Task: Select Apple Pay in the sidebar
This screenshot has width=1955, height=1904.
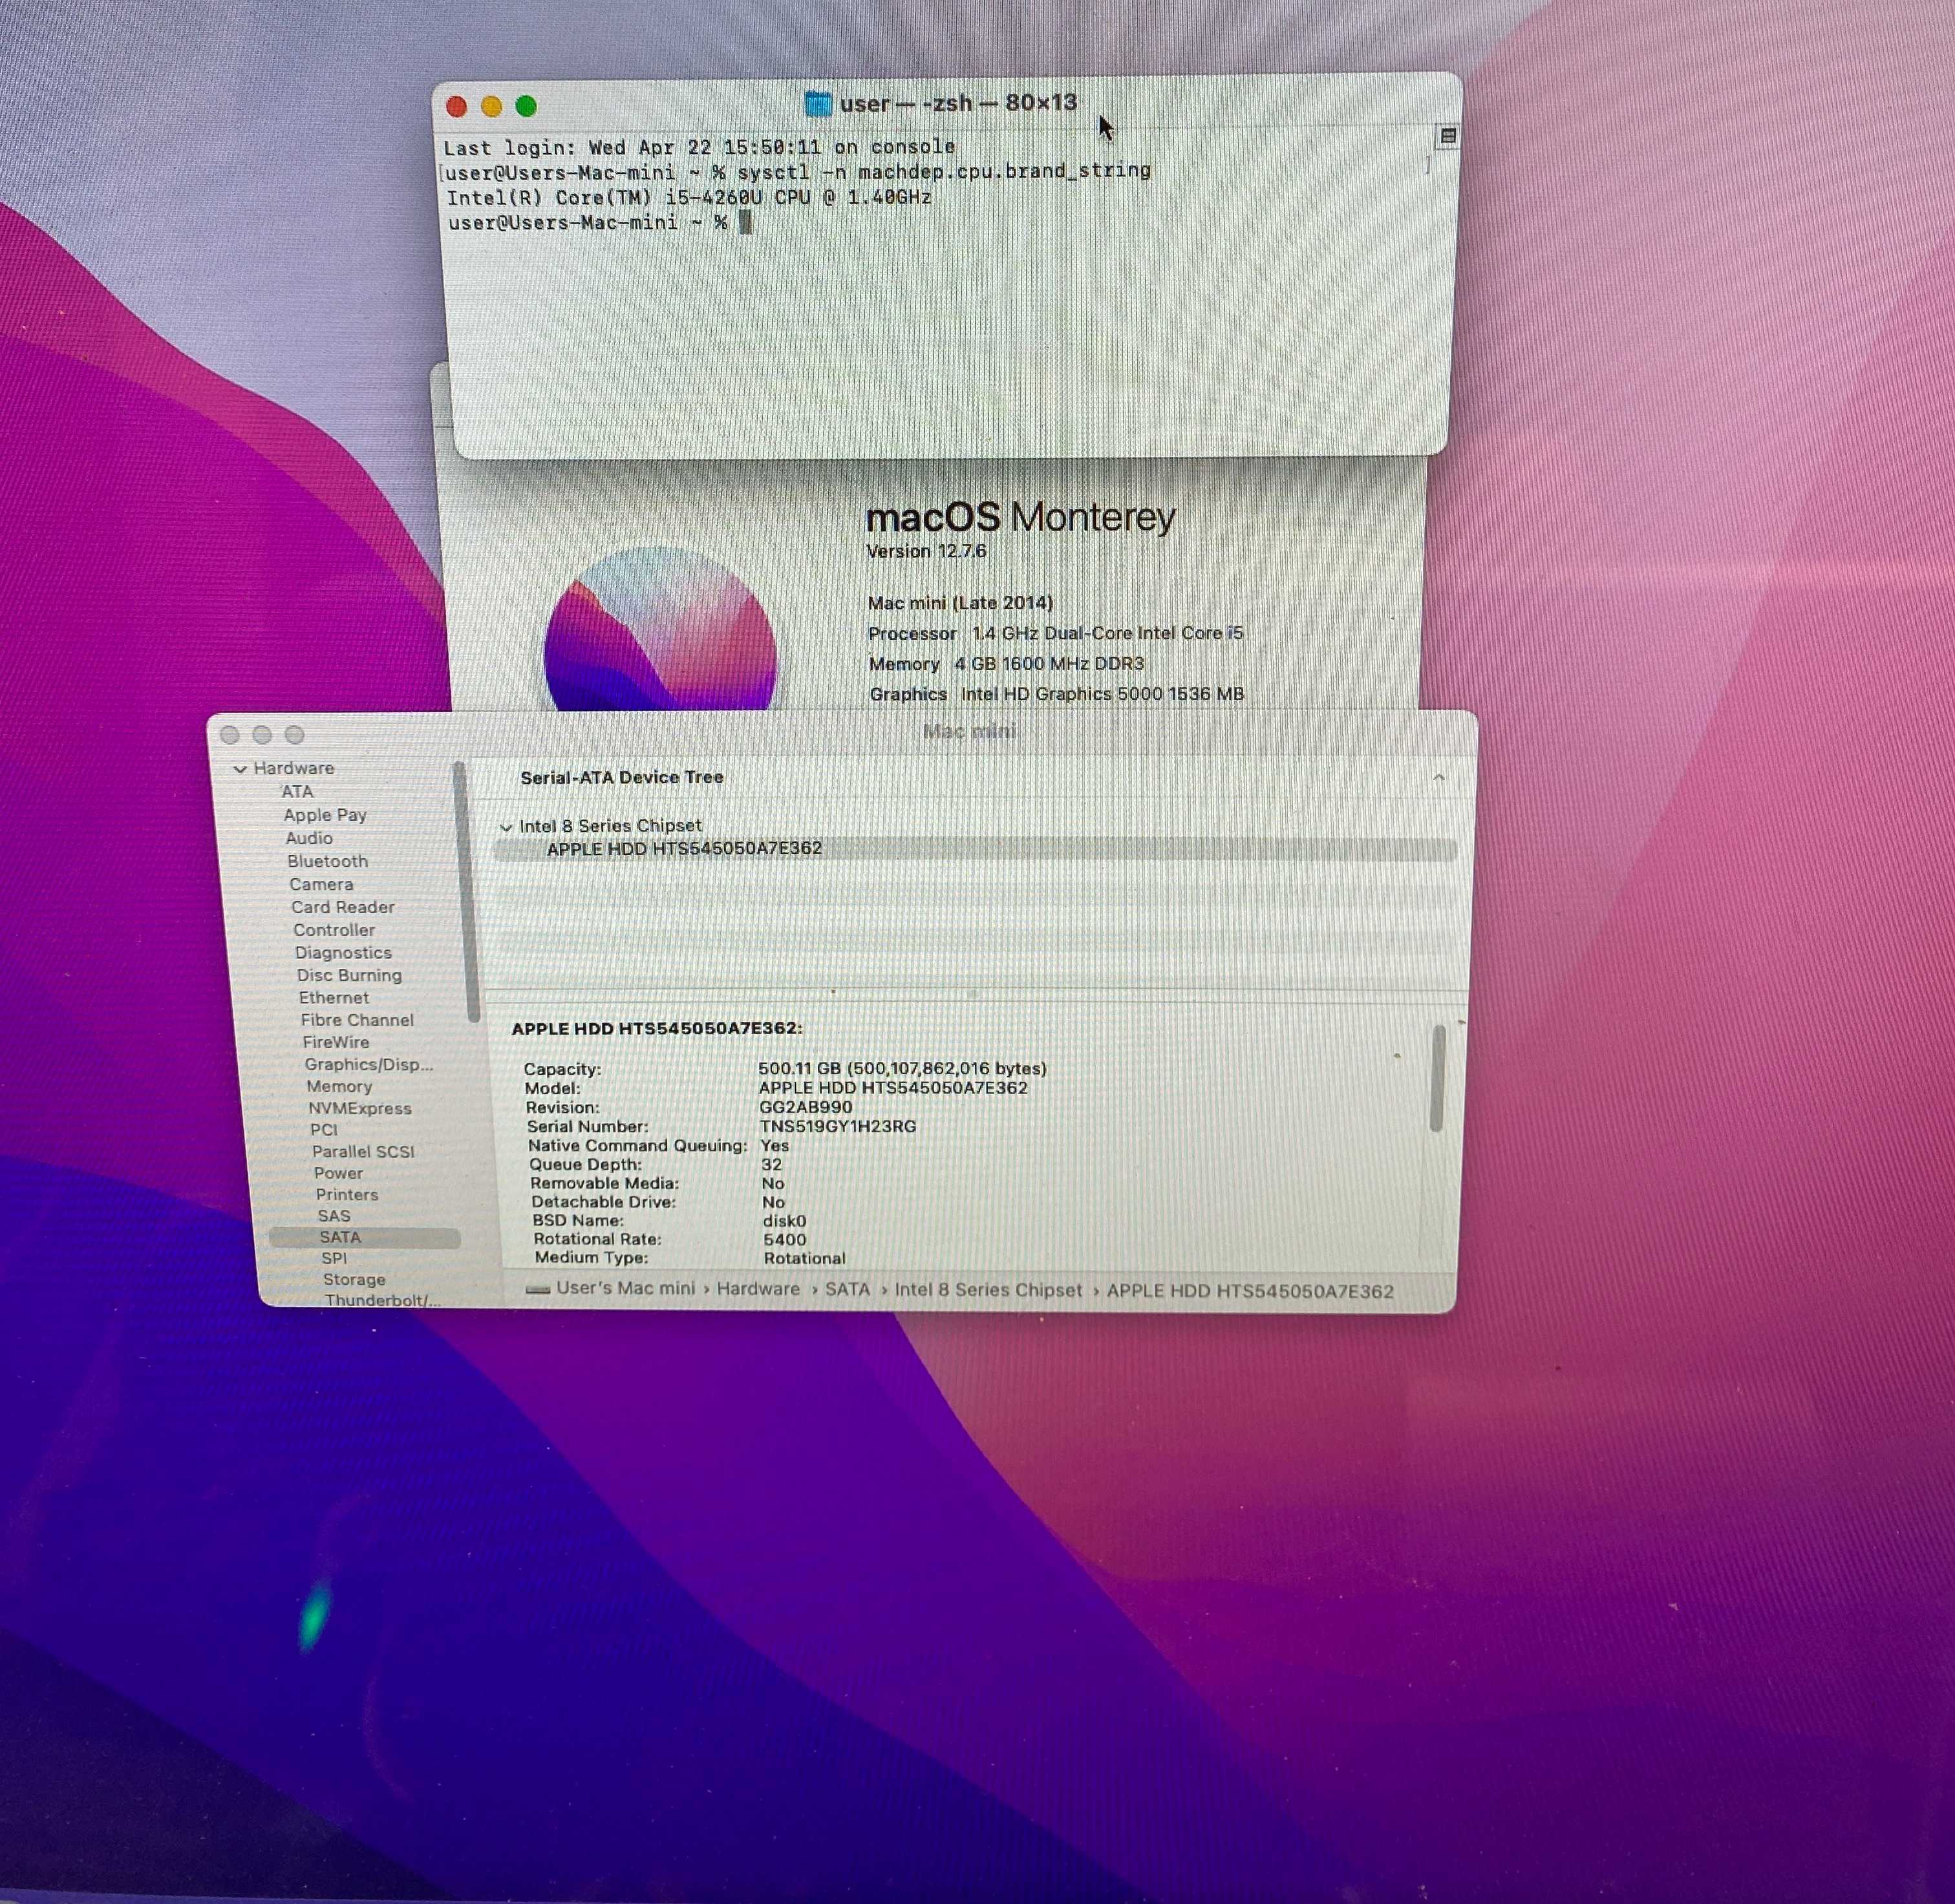Action: tap(325, 815)
